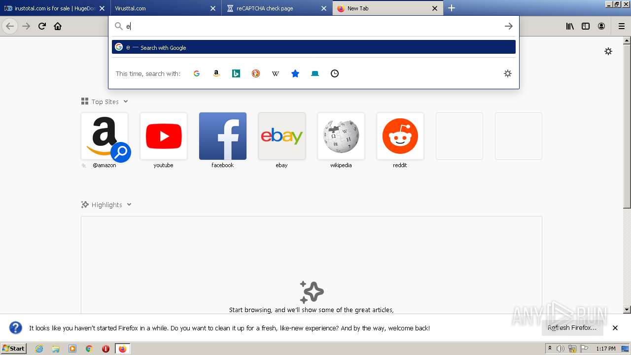Click the forward navigation arrow
The image size is (631, 355).
[26, 26]
